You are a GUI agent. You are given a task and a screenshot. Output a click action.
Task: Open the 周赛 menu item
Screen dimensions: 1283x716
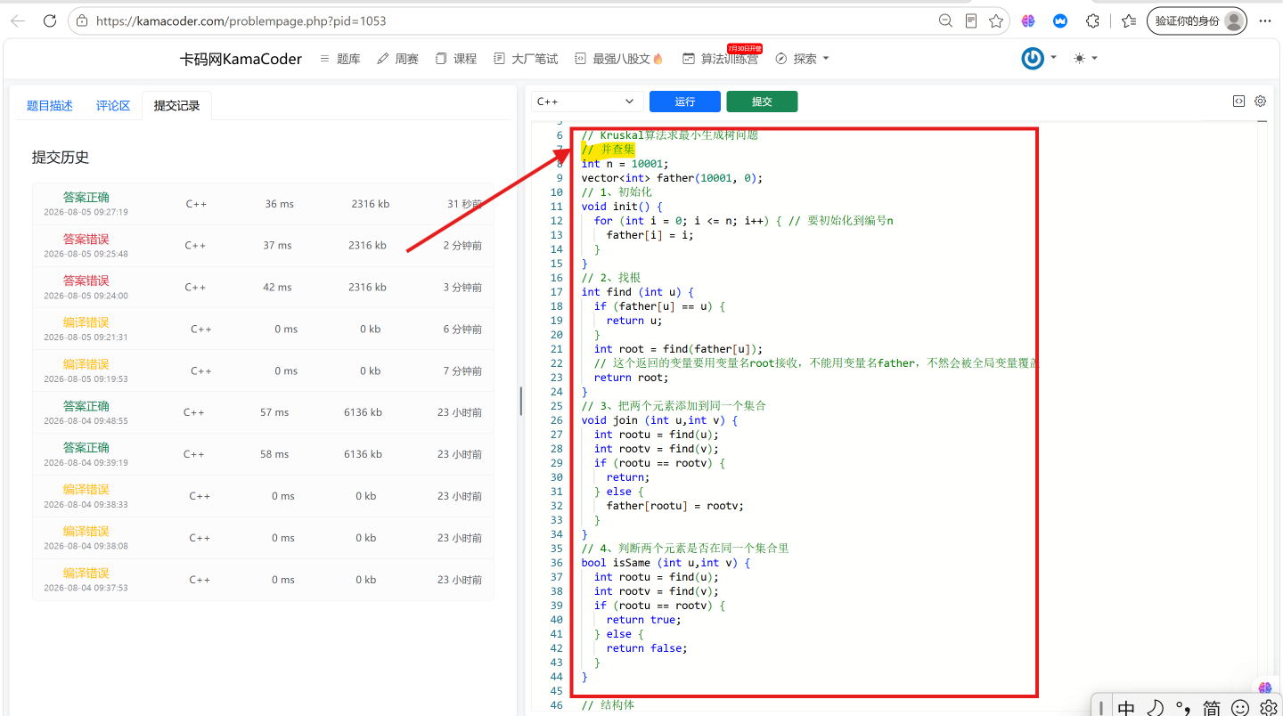397,59
